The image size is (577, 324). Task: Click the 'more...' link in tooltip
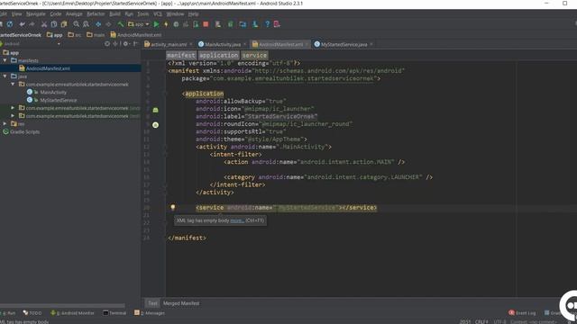click(236, 220)
